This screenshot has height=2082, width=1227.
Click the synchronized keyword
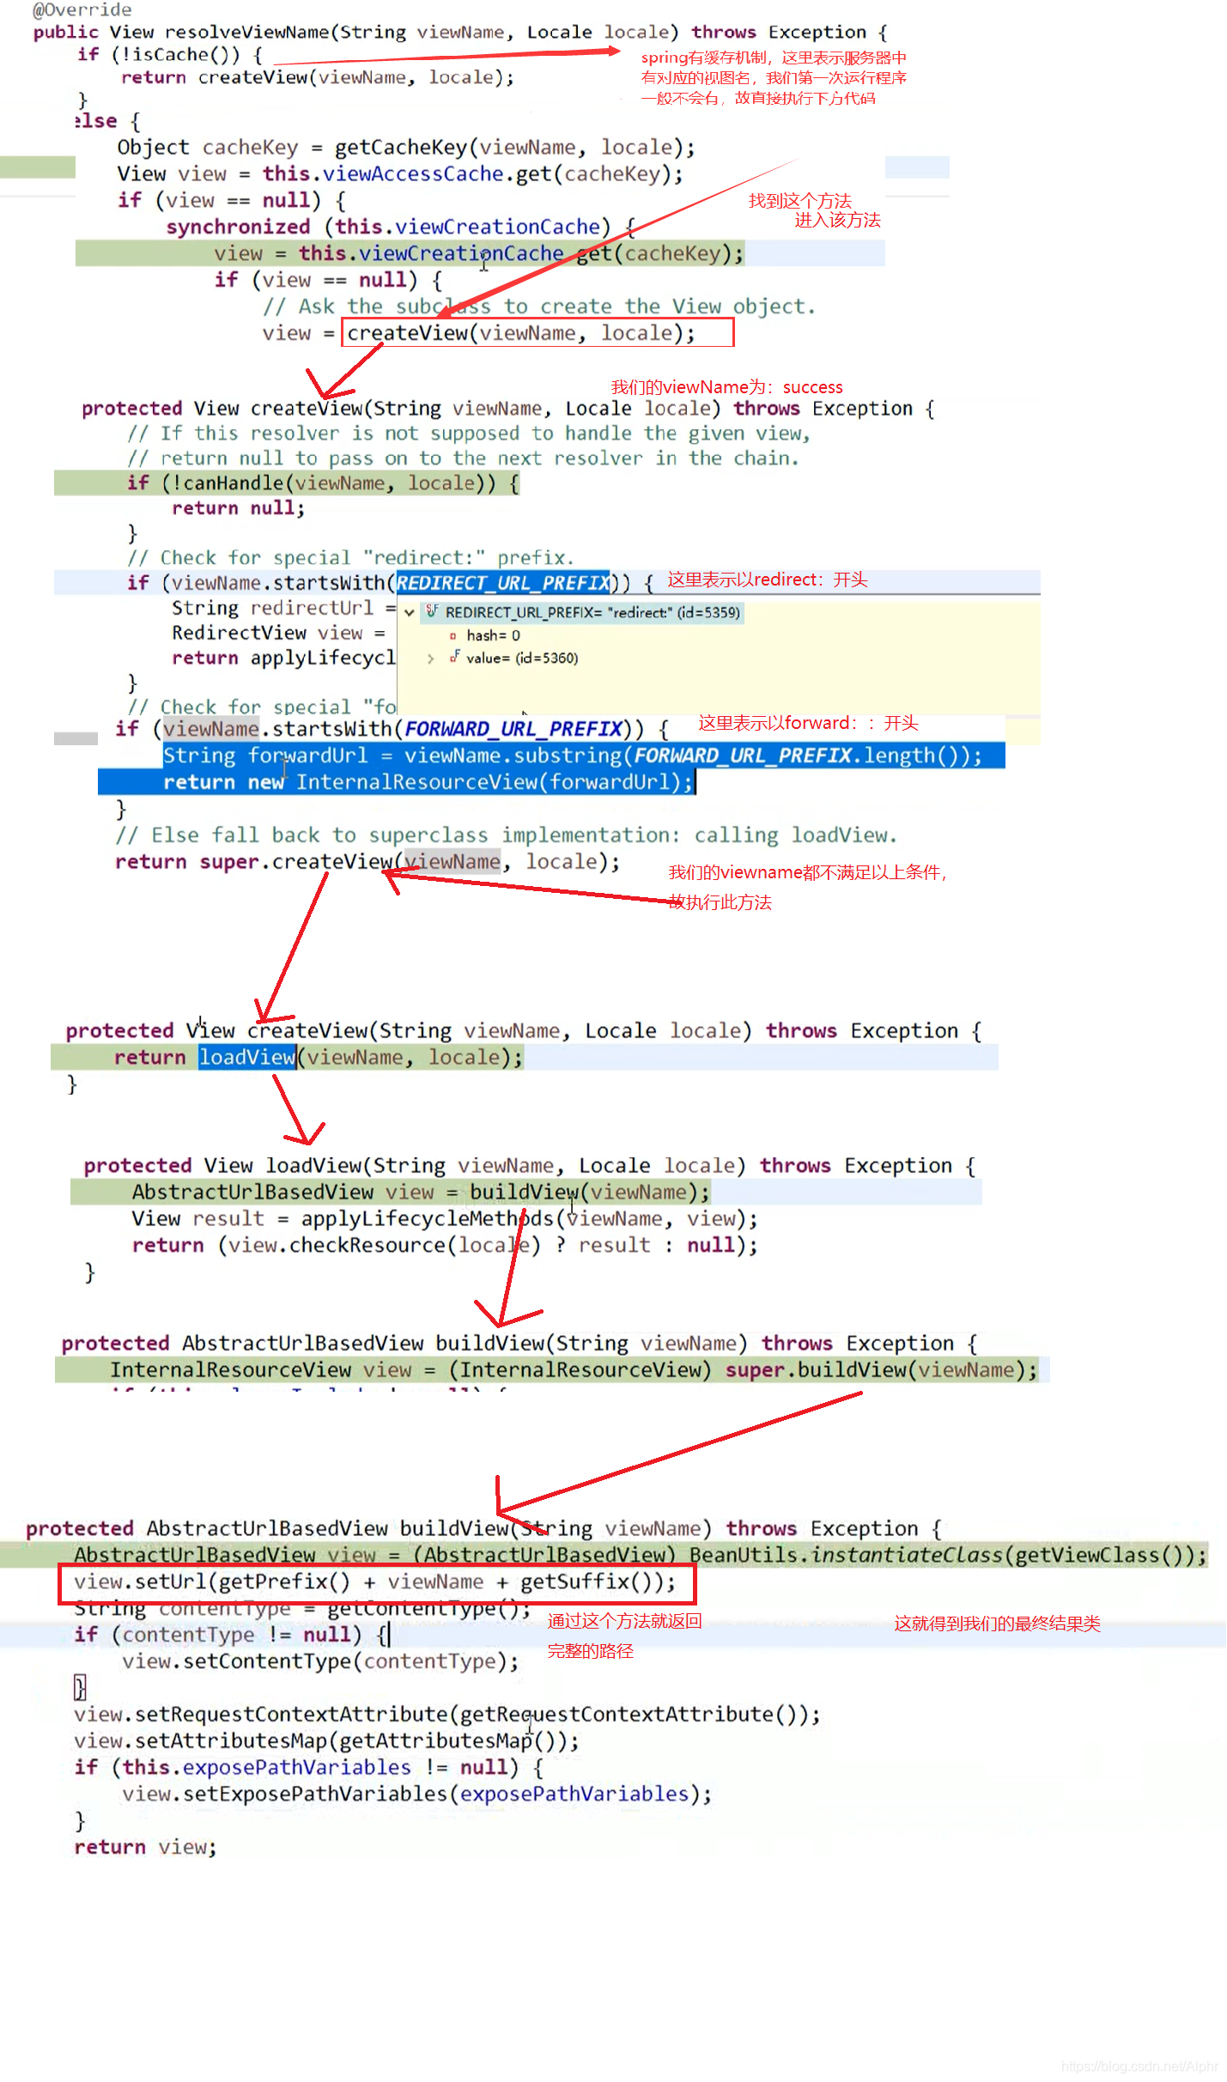click(x=238, y=228)
